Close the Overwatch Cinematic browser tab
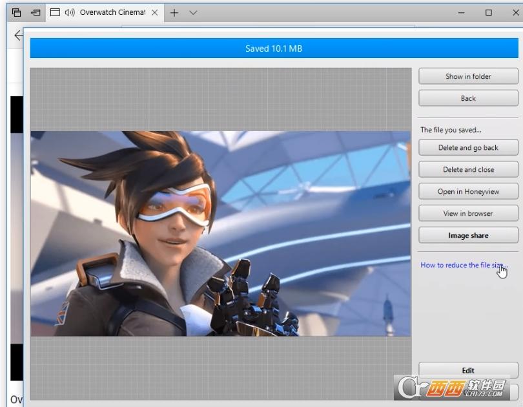Image resolution: width=523 pixels, height=407 pixels. 155,13
